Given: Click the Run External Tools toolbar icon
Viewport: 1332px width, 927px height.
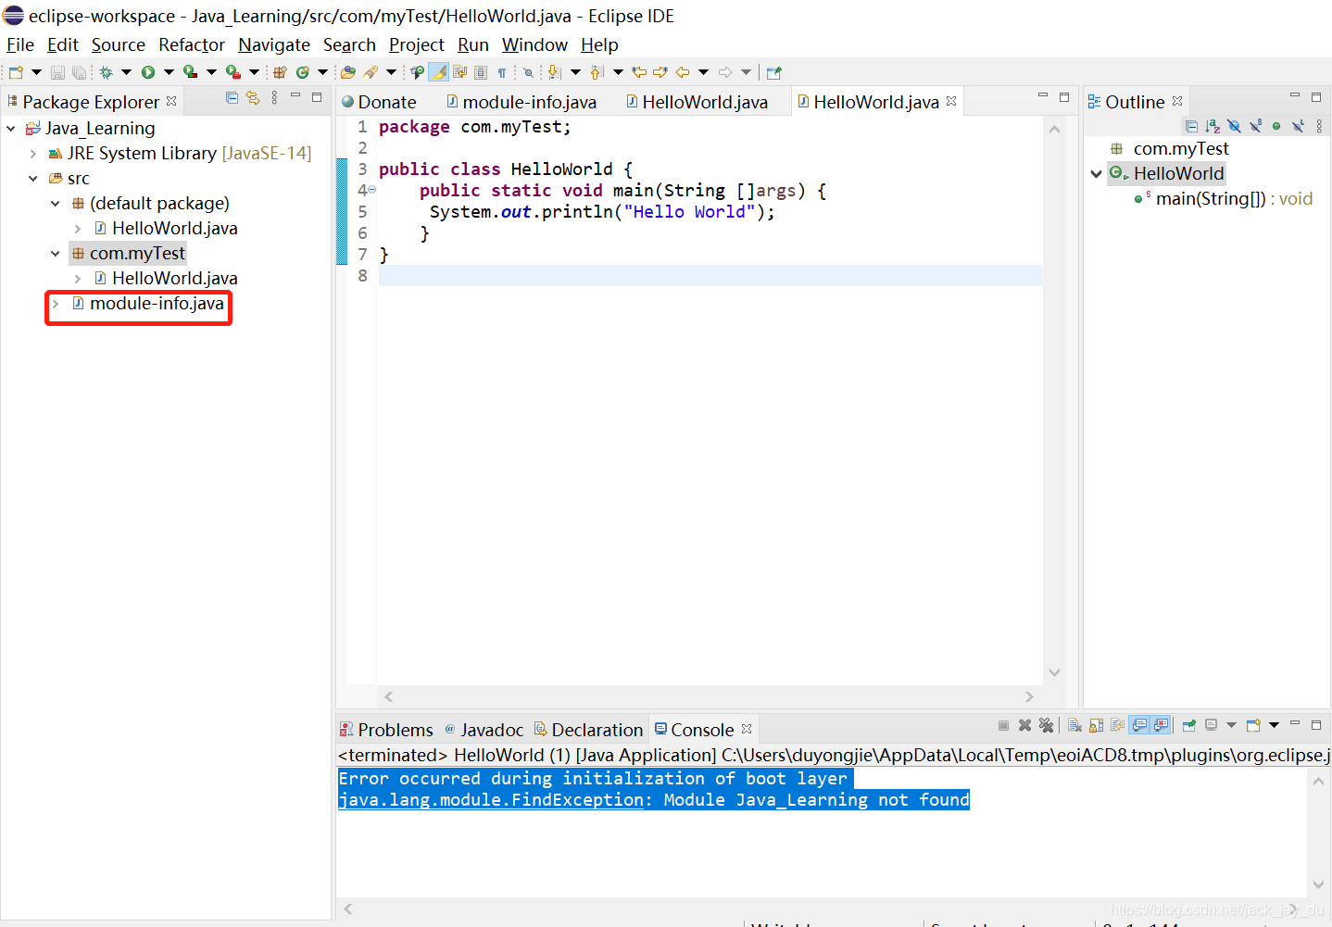Looking at the screenshot, I should pyautogui.click(x=233, y=72).
